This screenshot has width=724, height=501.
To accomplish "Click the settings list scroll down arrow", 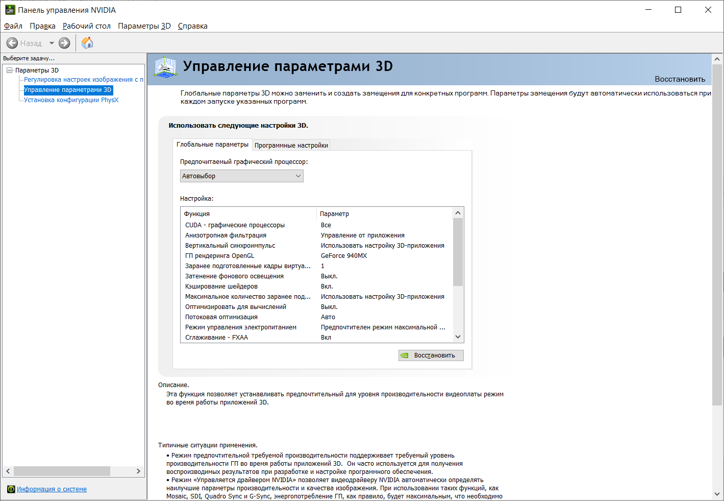I will [458, 337].
